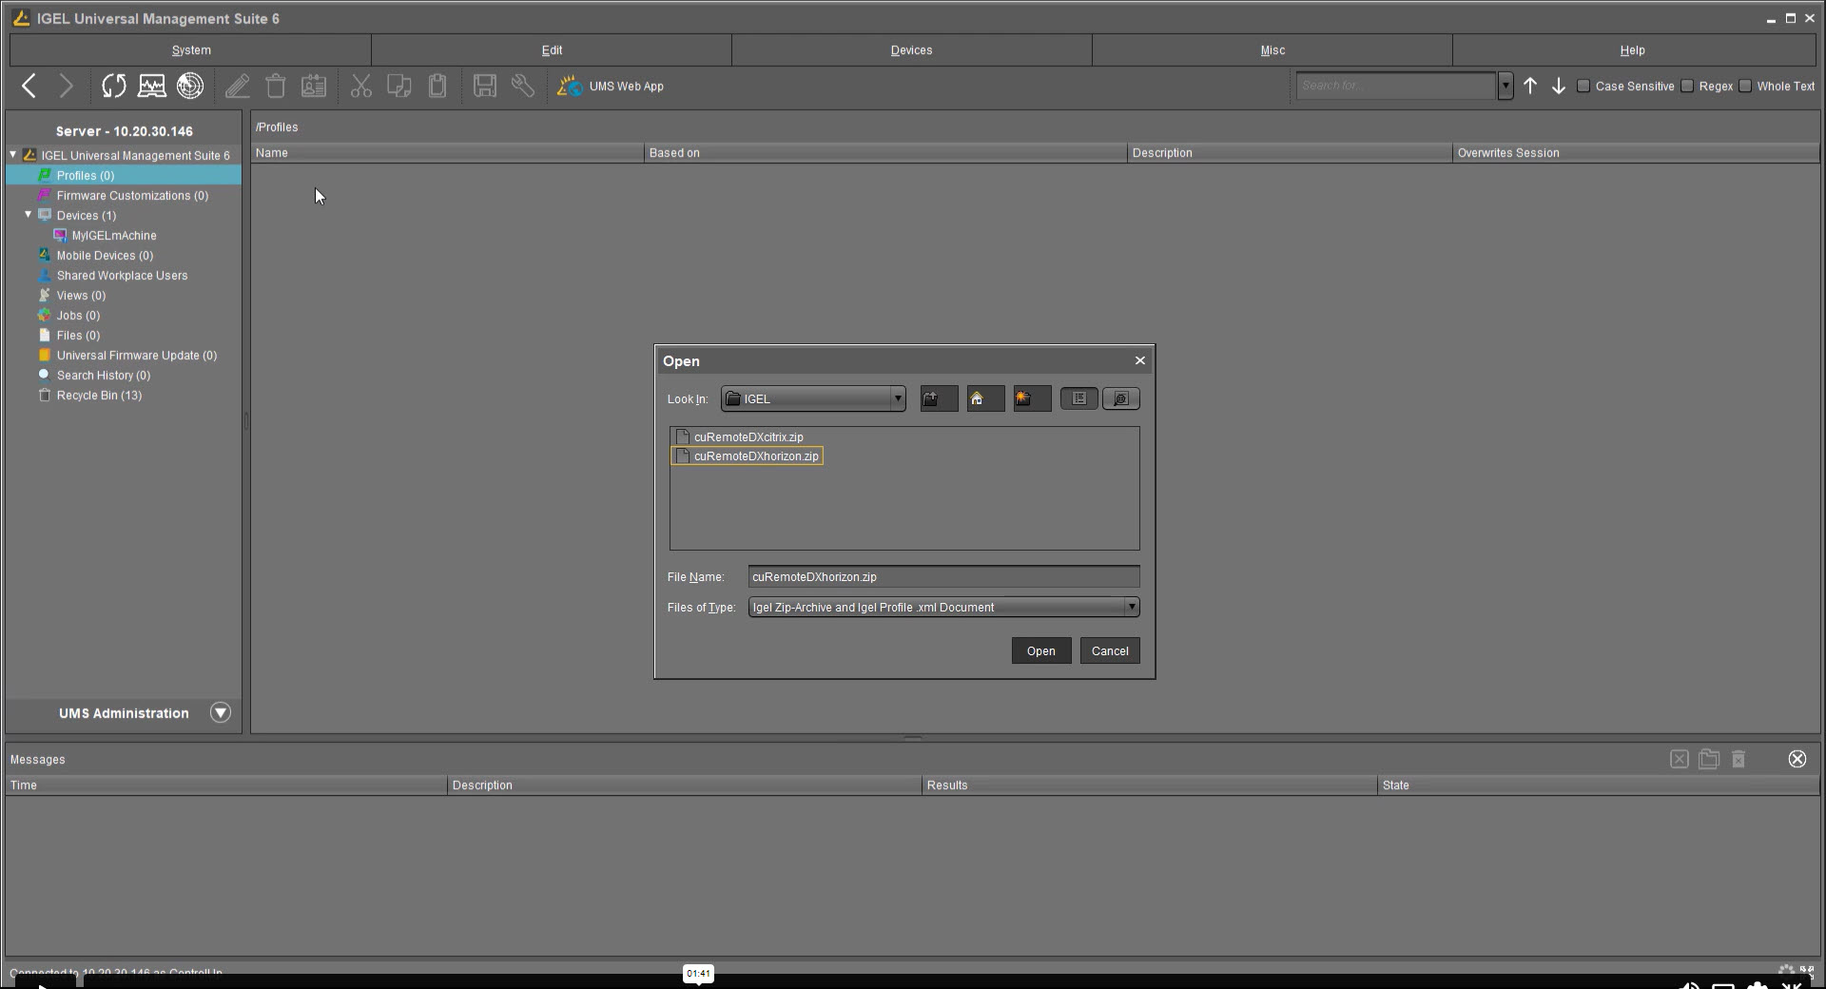The height and width of the screenshot is (989, 1826).
Task: Click the scissors cut icon
Action: [361, 87]
